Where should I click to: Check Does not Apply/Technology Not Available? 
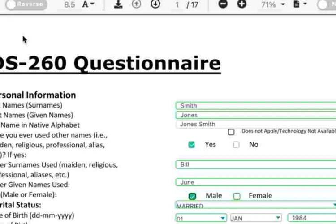[x=231, y=132]
